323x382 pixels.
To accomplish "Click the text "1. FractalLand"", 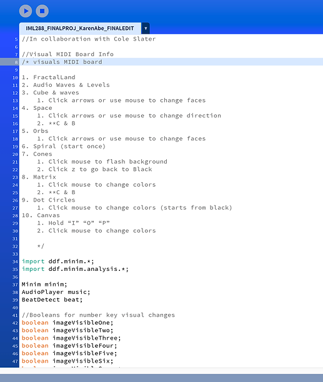I will point(49,77).
